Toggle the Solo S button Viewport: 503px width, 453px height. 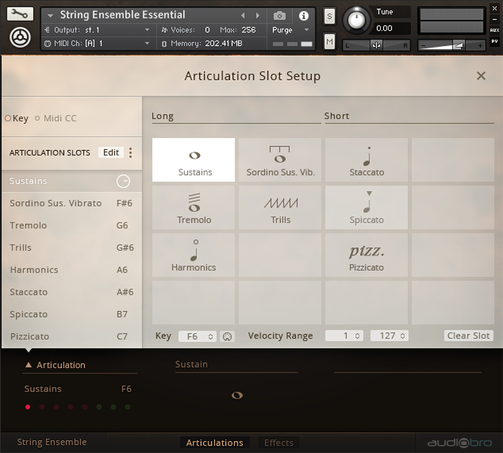tap(329, 17)
